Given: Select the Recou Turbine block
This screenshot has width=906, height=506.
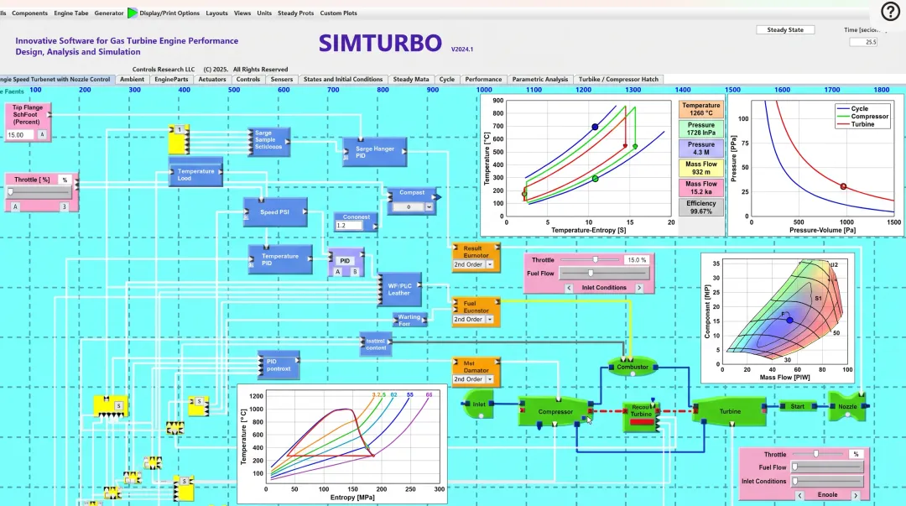Looking at the screenshot, I should click(x=641, y=416).
